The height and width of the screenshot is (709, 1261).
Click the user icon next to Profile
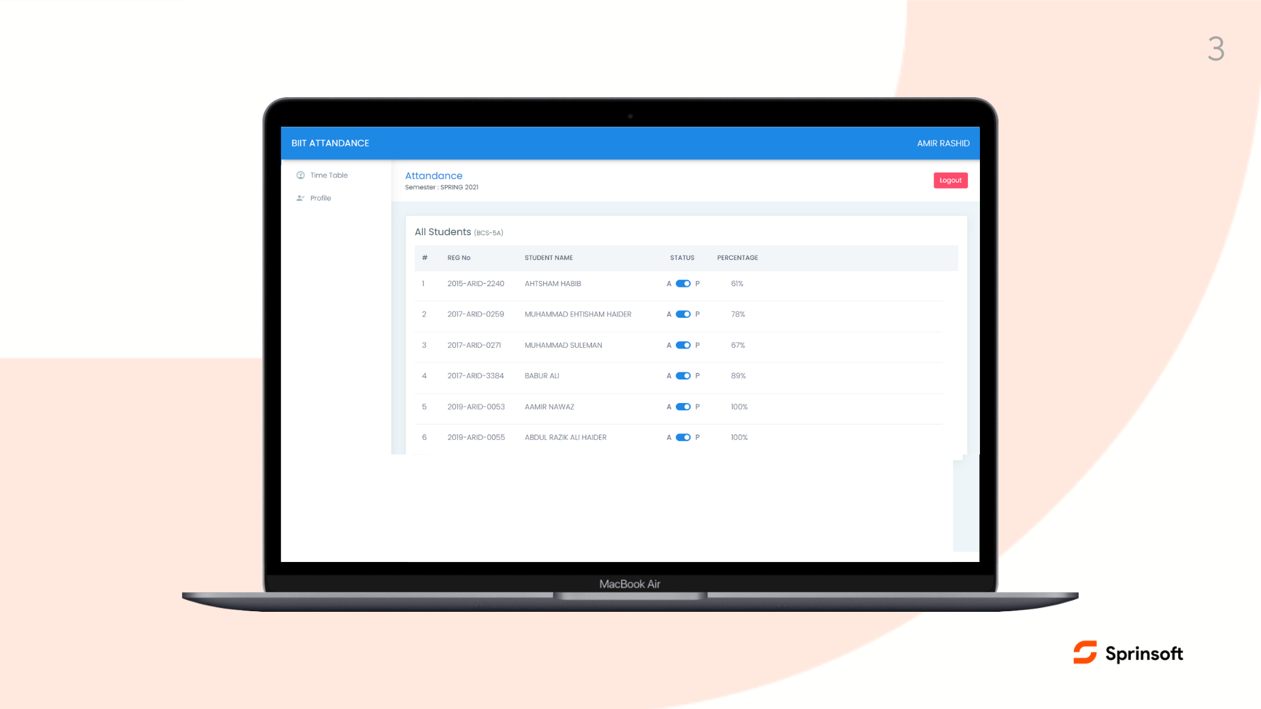[x=301, y=198]
